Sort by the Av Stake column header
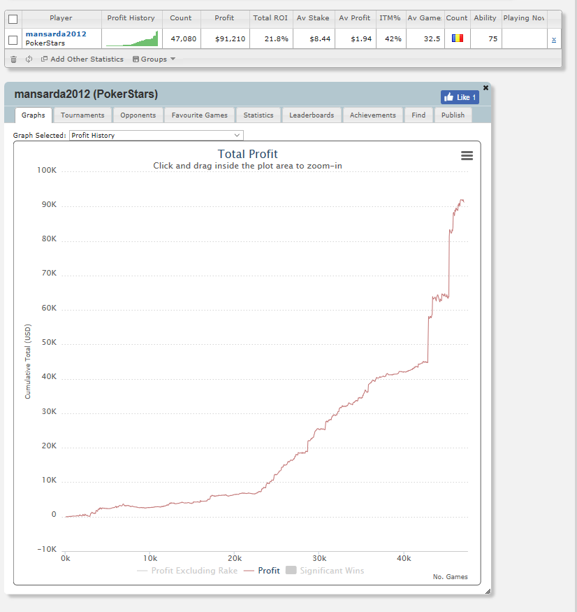577x612 pixels. point(313,18)
